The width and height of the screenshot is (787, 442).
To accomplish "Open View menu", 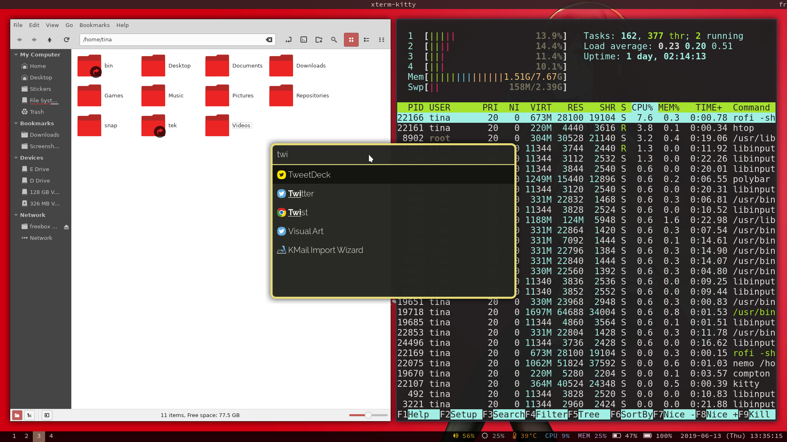I will coord(52,25).
